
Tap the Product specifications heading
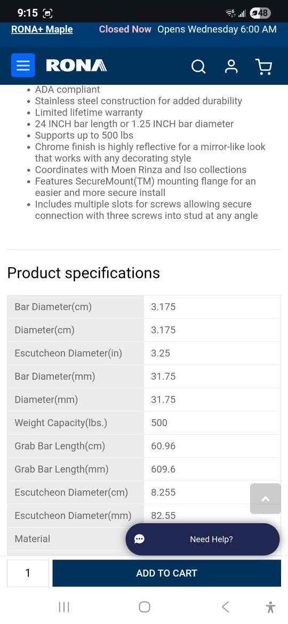point(84,273)
